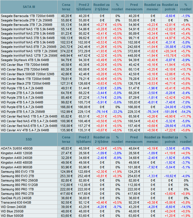193x218 pixels.
Task: Select Seagate IronWolf NAS 4TB name
Action: click(28, 42)
